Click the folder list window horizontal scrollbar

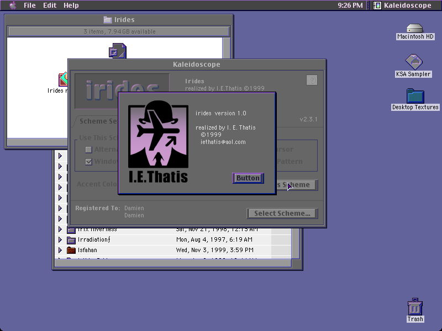173,264
